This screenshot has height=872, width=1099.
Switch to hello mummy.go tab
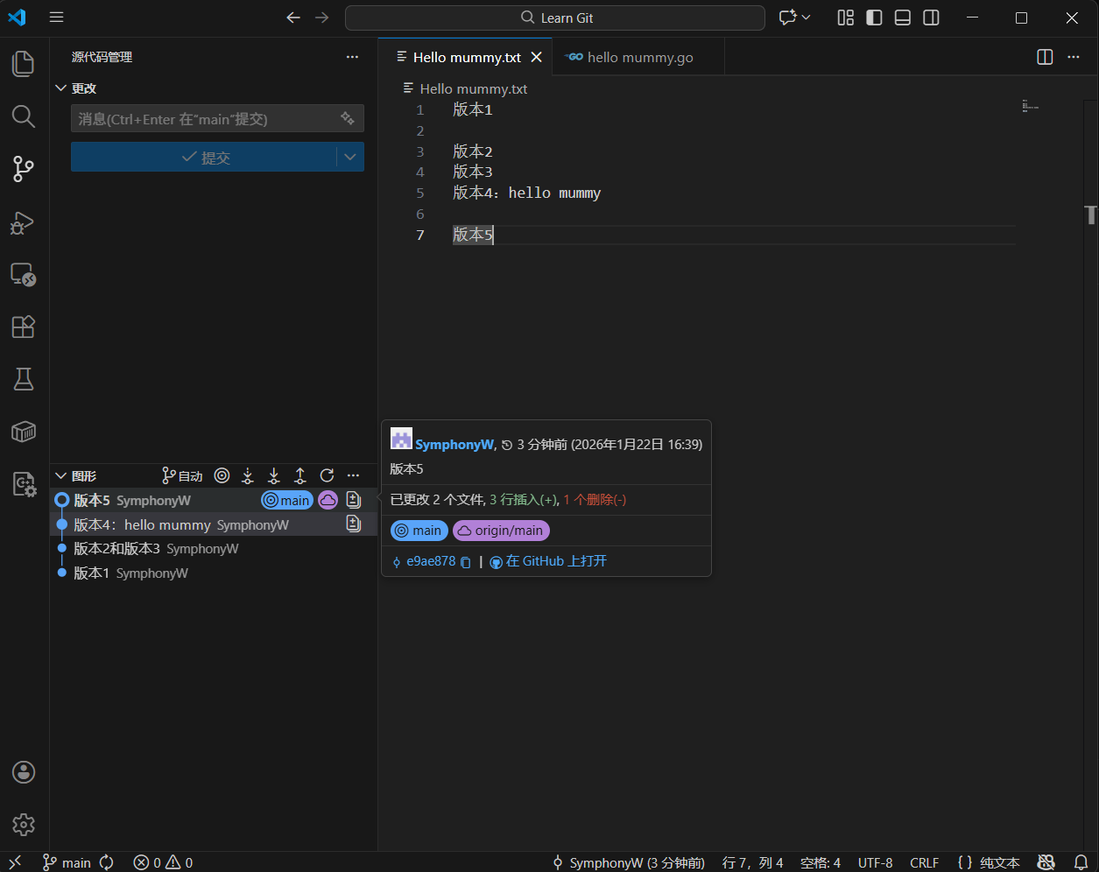(639, 57)
